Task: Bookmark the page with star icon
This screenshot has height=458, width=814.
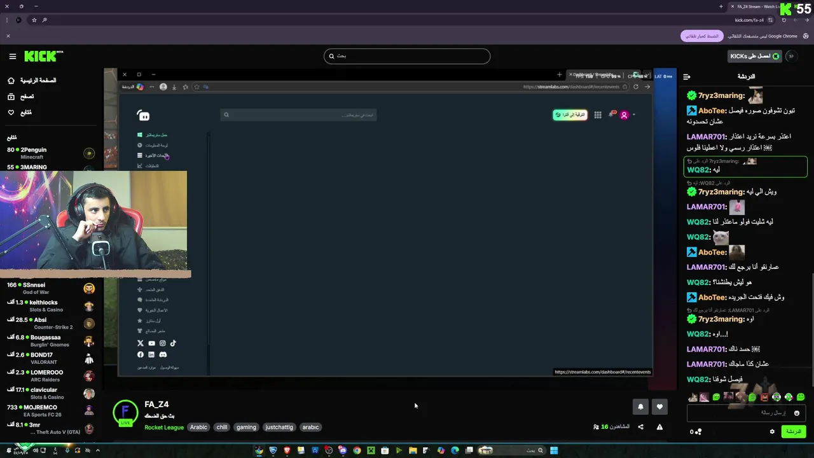Action: tap(34, 20)
